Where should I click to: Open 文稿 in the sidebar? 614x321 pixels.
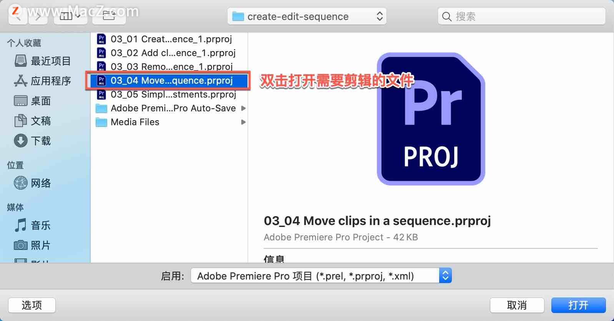[32, 121]
